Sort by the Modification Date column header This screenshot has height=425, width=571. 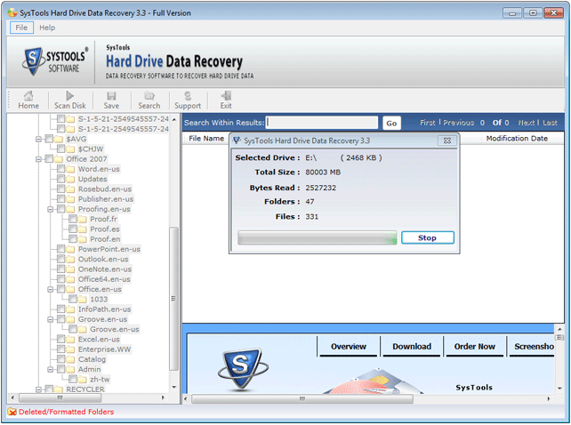click(x=517, y=139)
